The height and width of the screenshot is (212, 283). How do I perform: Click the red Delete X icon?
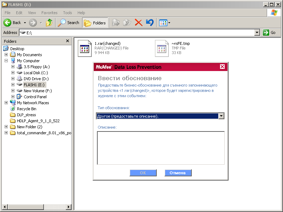tap(139, 23)
